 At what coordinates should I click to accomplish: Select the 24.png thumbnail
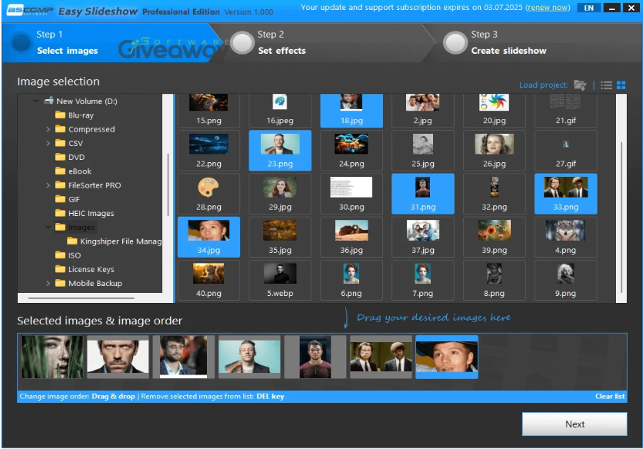(351, 151)
